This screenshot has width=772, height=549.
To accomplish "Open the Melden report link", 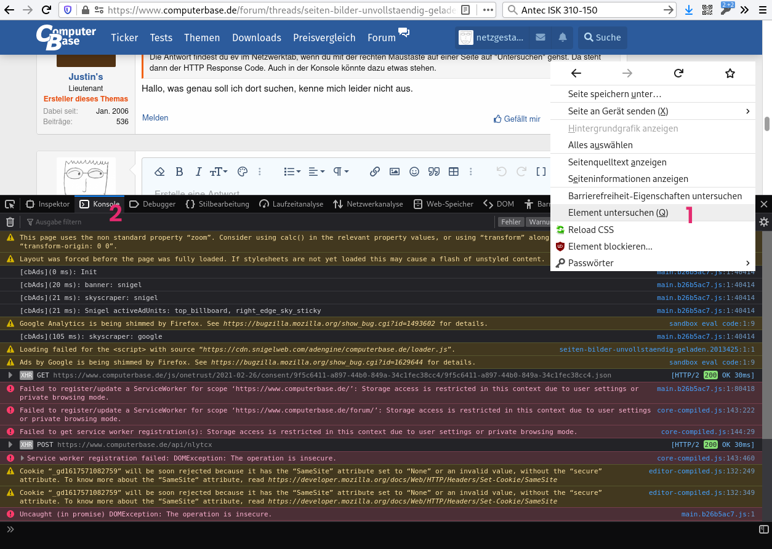I will pyautogui.click(x=155, y=118).
